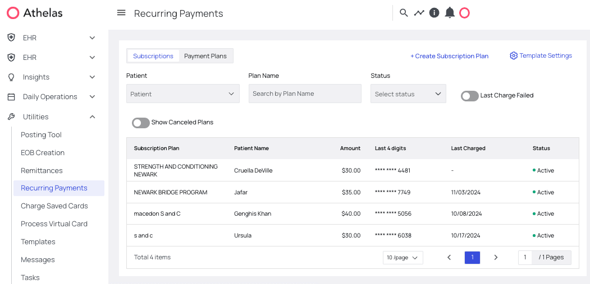Click the profile avatar ring icon
Screen dimensions: 590x284
[x=464, y=13]
